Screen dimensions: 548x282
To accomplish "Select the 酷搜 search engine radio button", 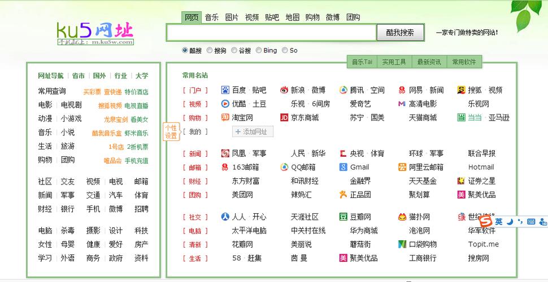I will point(185,50).
